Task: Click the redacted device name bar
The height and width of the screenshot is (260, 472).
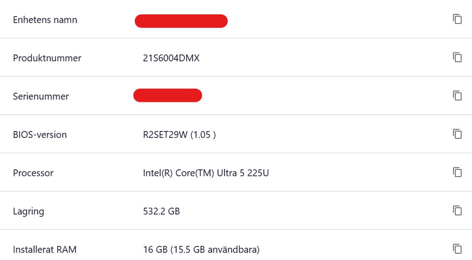Action: (x=181, y=21)
